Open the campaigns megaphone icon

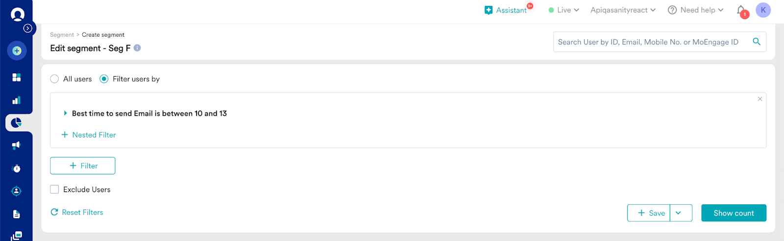pyautogui.click(x=17, y=145)
